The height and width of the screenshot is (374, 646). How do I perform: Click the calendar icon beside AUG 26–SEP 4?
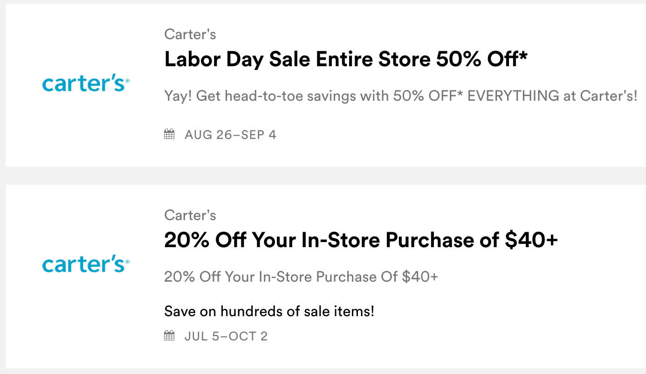click(x=169, y=135)
